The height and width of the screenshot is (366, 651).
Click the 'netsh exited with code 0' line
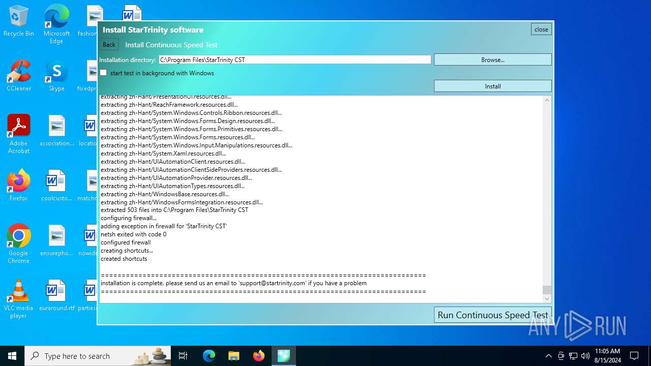coord(133,234)
